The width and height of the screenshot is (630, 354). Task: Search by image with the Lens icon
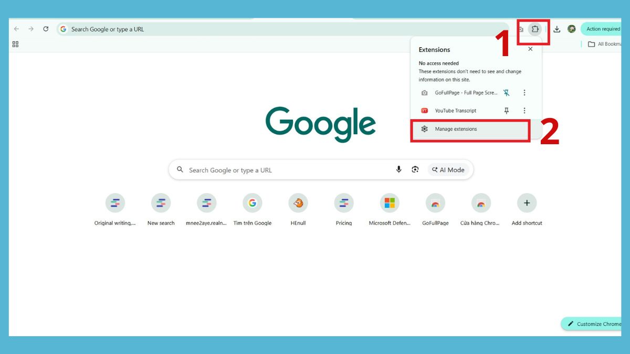[x=415, y=169]
